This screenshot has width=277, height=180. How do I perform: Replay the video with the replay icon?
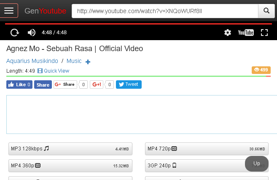pyautogui.click(x=15, y=33)
